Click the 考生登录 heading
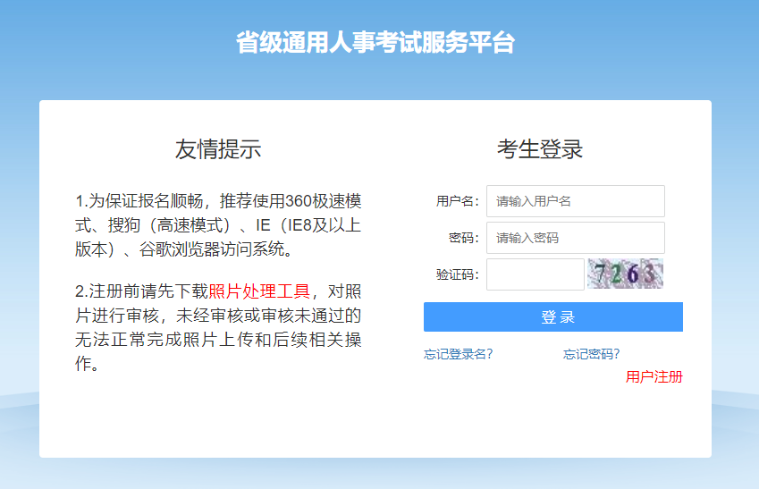Image resolution: width=759 pixels, height=489 pixels. 540,148
